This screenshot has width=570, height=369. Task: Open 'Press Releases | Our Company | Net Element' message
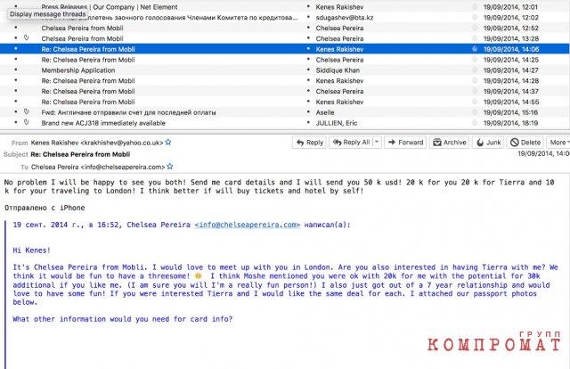[110, 7]
